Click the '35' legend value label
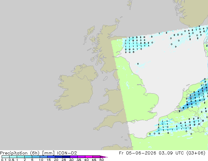This screenshot has height=161, width=208. click(x=79, y=160)
